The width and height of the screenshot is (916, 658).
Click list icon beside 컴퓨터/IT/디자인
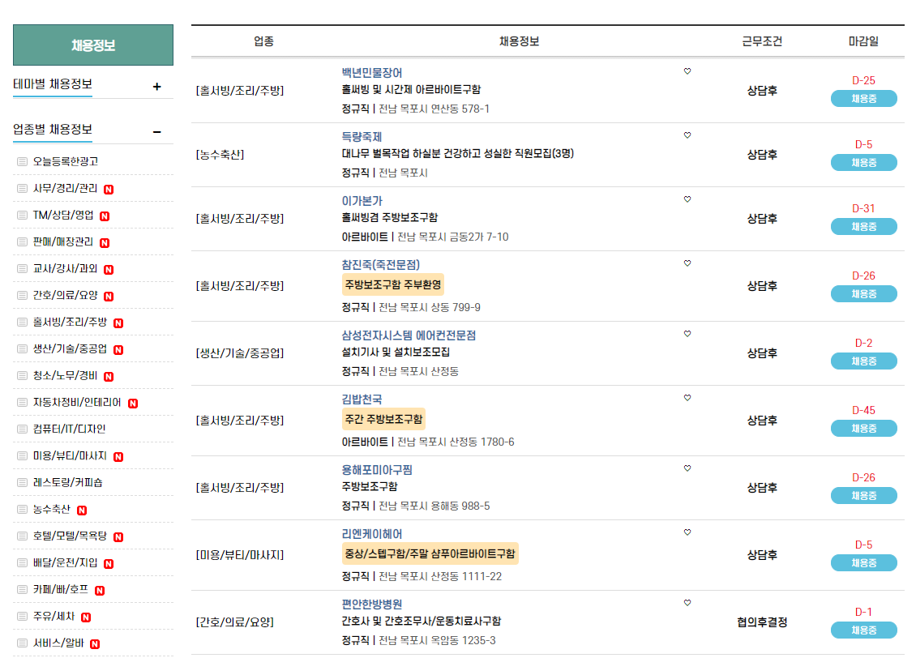click(22, 429)
